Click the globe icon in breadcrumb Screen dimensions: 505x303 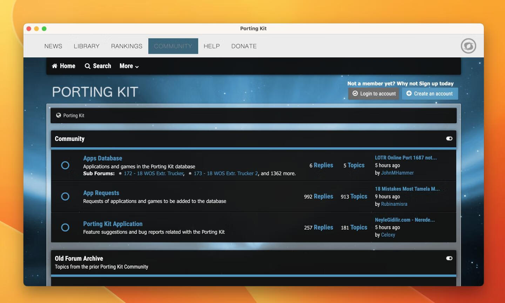pos(59,115)
